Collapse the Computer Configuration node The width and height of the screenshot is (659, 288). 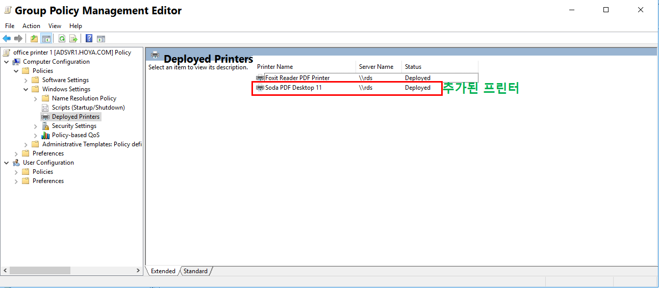coord(7,62)
